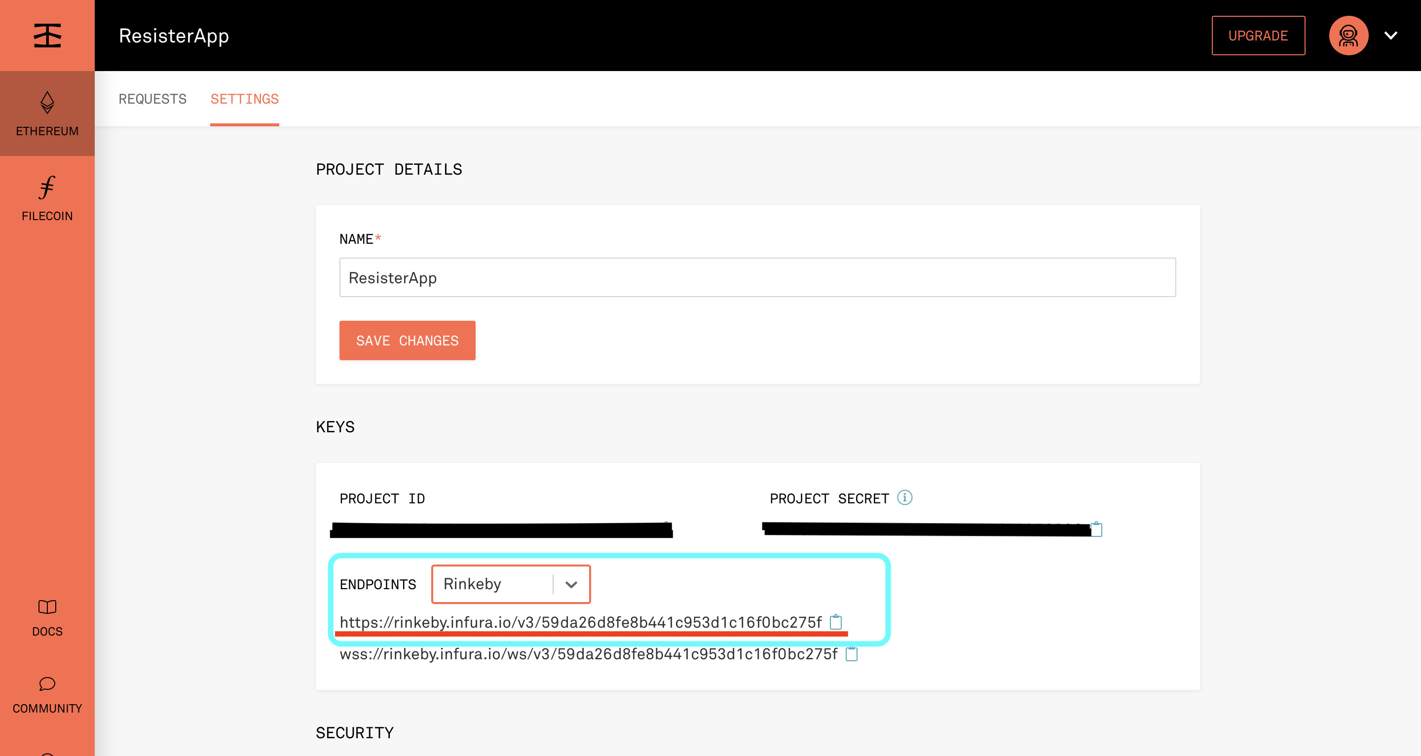Image resolution: width=1421 pixels, height=756 pixels.
Task: Click the https rinkeby.infura.io endpoint text
Action: pyautogui.click(x=580, y=622)
